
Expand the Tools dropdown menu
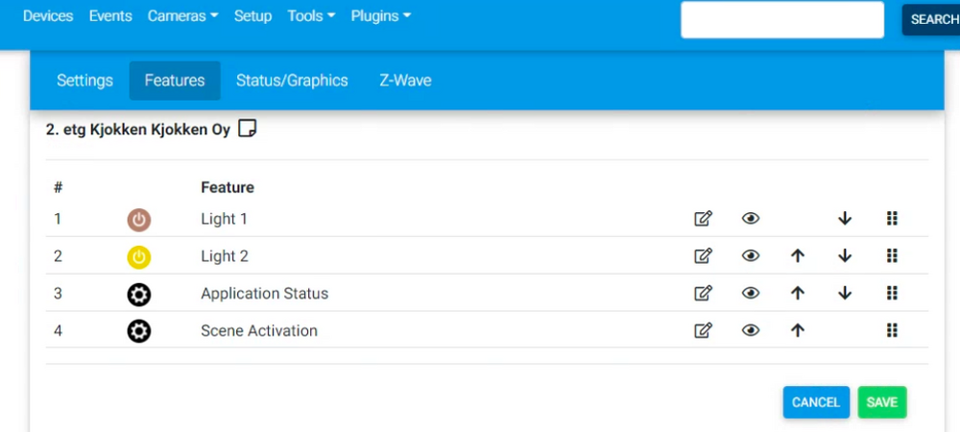click(311, 16)
